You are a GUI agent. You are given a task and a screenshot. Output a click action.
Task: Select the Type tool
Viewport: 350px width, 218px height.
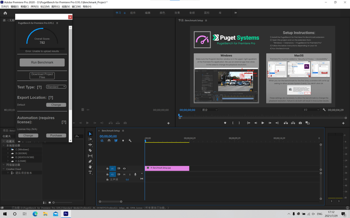(x=90, y=172)
